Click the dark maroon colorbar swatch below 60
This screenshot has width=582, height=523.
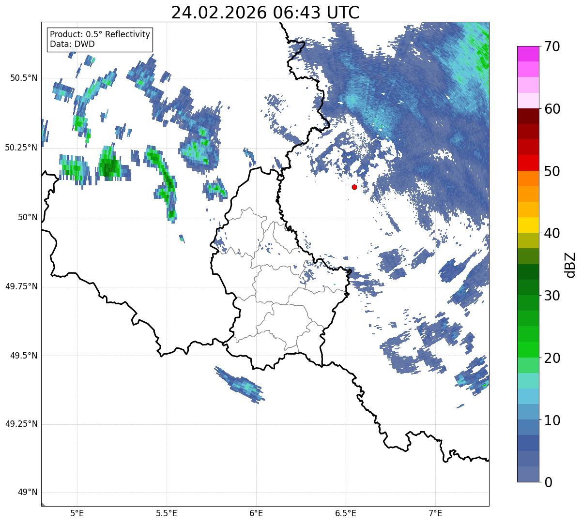coord(528,116)
